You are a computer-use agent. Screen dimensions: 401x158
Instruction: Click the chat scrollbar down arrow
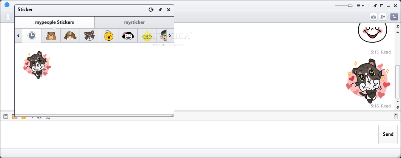point(398,101)
